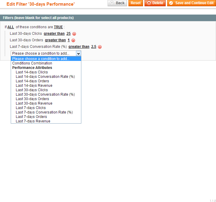This screenshot has width=216, height=202.
Task: Select Last 30-days Orders in dropdown list
Action: click(46, 99)
